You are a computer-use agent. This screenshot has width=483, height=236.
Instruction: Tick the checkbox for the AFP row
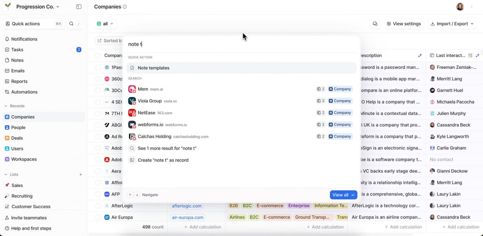(x=98, y=194)
